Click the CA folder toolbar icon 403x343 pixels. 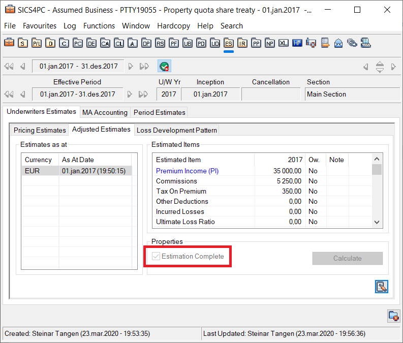[105, 43]
